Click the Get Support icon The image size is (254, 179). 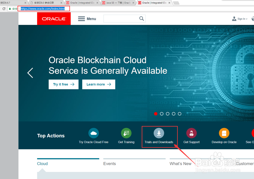click(x=192, y=133)
